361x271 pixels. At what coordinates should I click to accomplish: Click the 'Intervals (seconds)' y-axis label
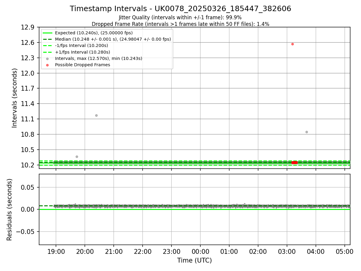pos(15,98)
